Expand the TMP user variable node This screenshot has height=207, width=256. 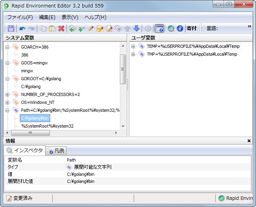[x=133, y=54]
